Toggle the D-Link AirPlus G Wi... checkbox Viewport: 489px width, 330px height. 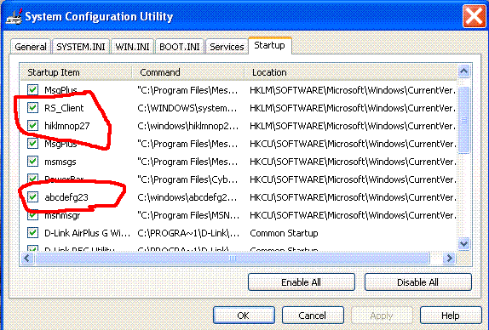(32, 233)
